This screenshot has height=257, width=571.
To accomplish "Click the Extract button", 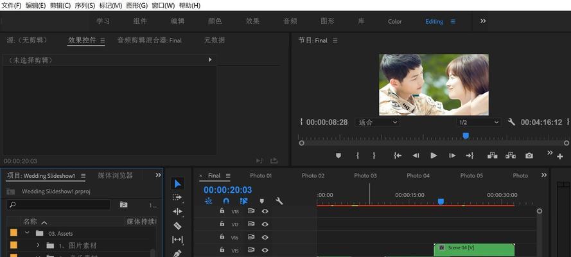I will click(511, 155).
